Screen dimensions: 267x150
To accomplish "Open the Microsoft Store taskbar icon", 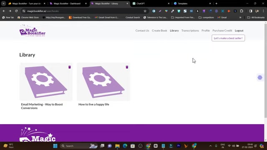I will click(x=133, y=146).
